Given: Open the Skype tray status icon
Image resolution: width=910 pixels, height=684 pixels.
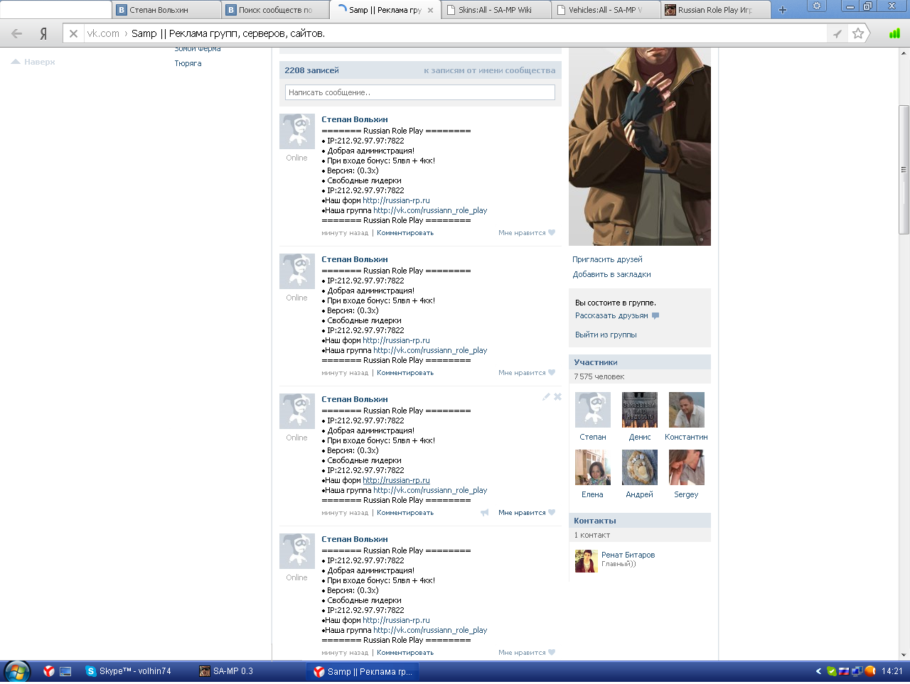Looking at the screenshot, I should (831, 671).
